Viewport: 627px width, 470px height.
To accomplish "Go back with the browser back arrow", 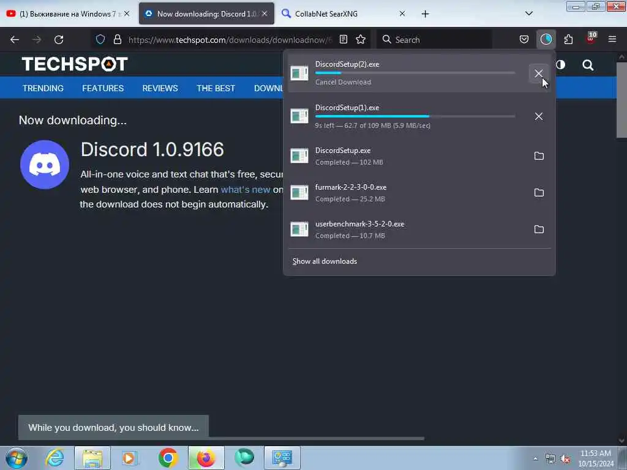I will 15,40.
